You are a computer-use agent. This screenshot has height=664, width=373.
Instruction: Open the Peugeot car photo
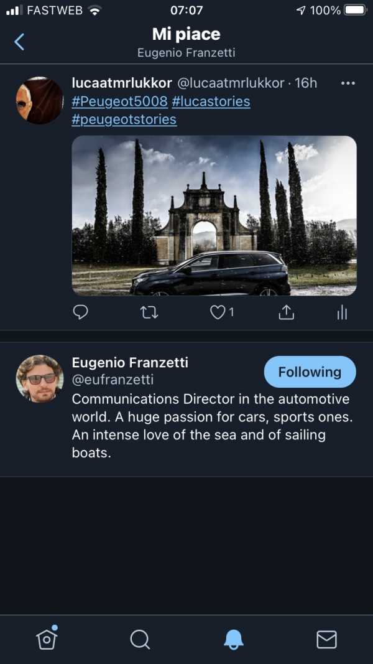click(x=214, y=215)
